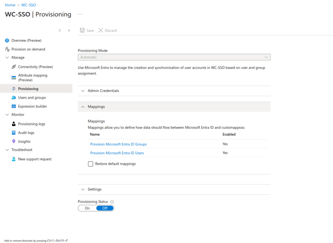Open Provision Microsoft Entra ID Groups mapping
Viewport: 333px width, 243px height.
[118, 144]
